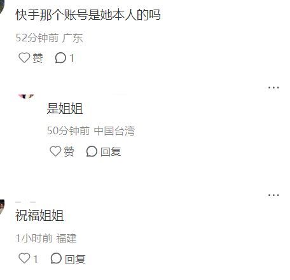Click the speech bubble icon under "祝福姐姐"
Image resolution: width=290 pixels, height=280 pixels.
(56, 258)
